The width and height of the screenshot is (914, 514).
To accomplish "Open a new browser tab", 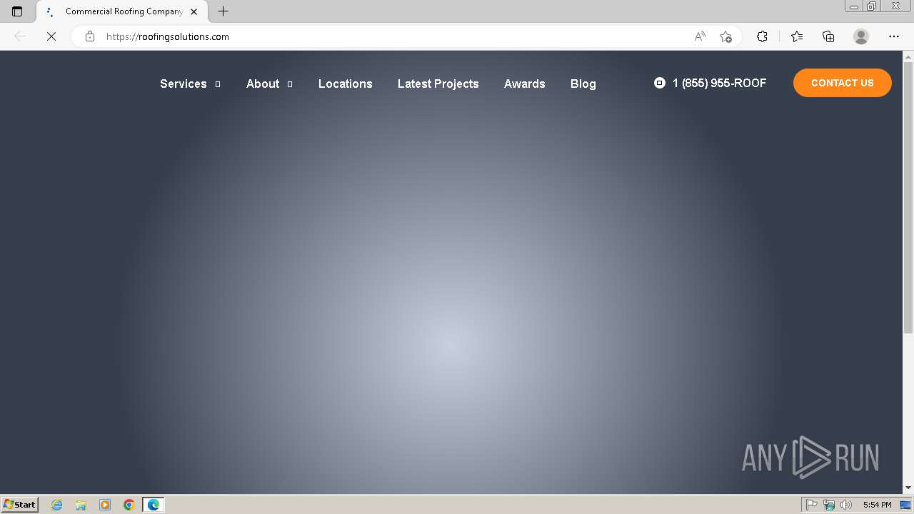I will pos(223,11).
